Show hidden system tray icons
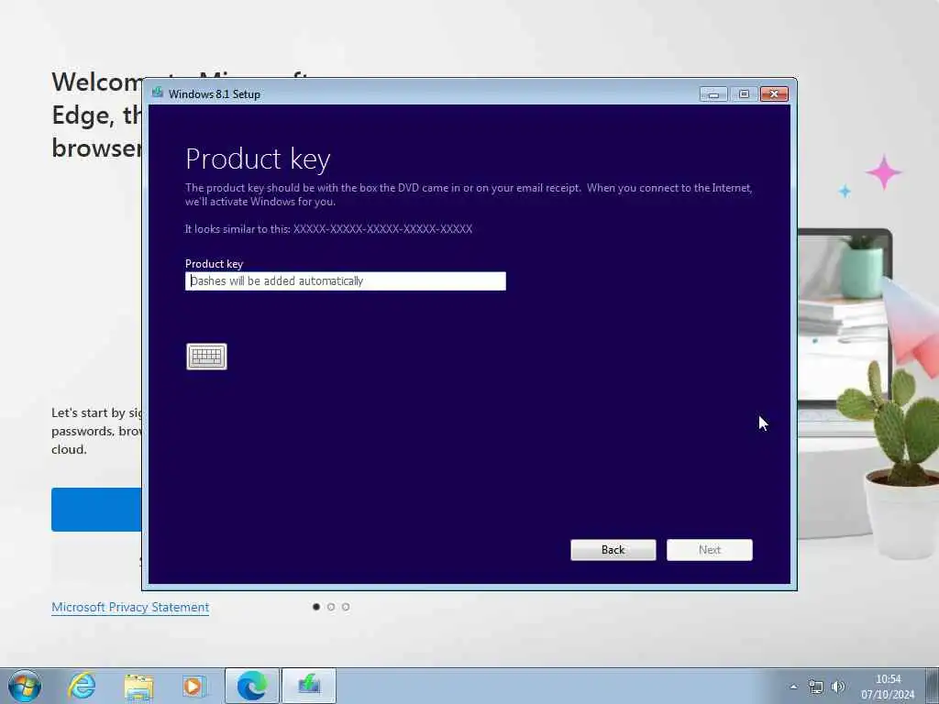Viewport: 939px width, 704px height. pos(793,687)
